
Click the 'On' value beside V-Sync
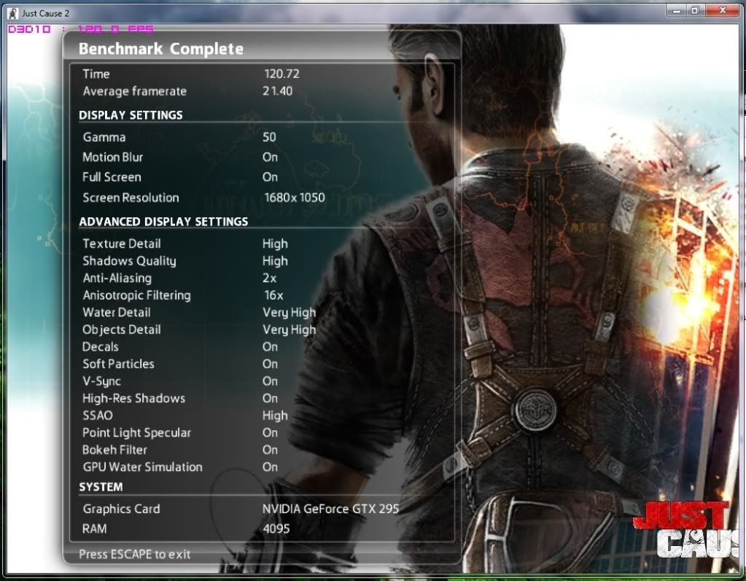pos(270,381)
